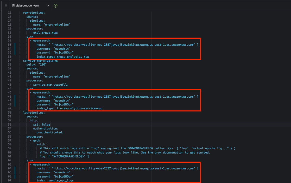Click gutter line number 50
This screenshot has height=183, width=291.
(10, 113)
